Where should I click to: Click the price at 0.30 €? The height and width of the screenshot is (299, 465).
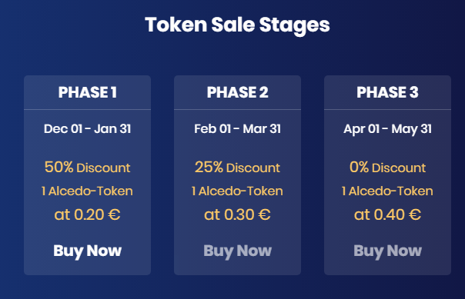238,214
